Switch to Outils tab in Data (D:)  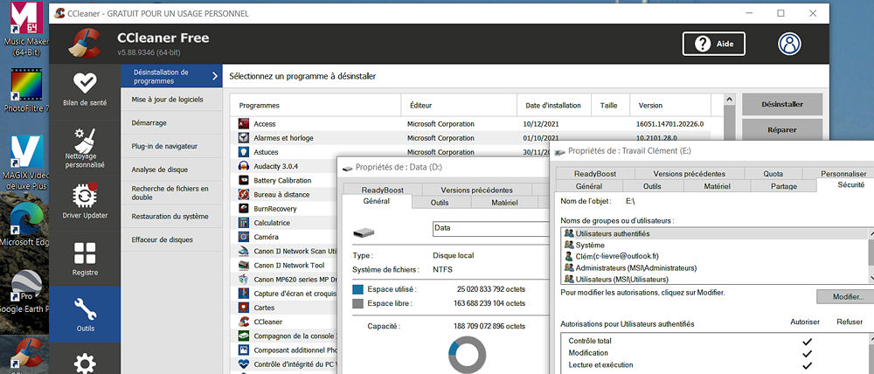coord(440,203)
